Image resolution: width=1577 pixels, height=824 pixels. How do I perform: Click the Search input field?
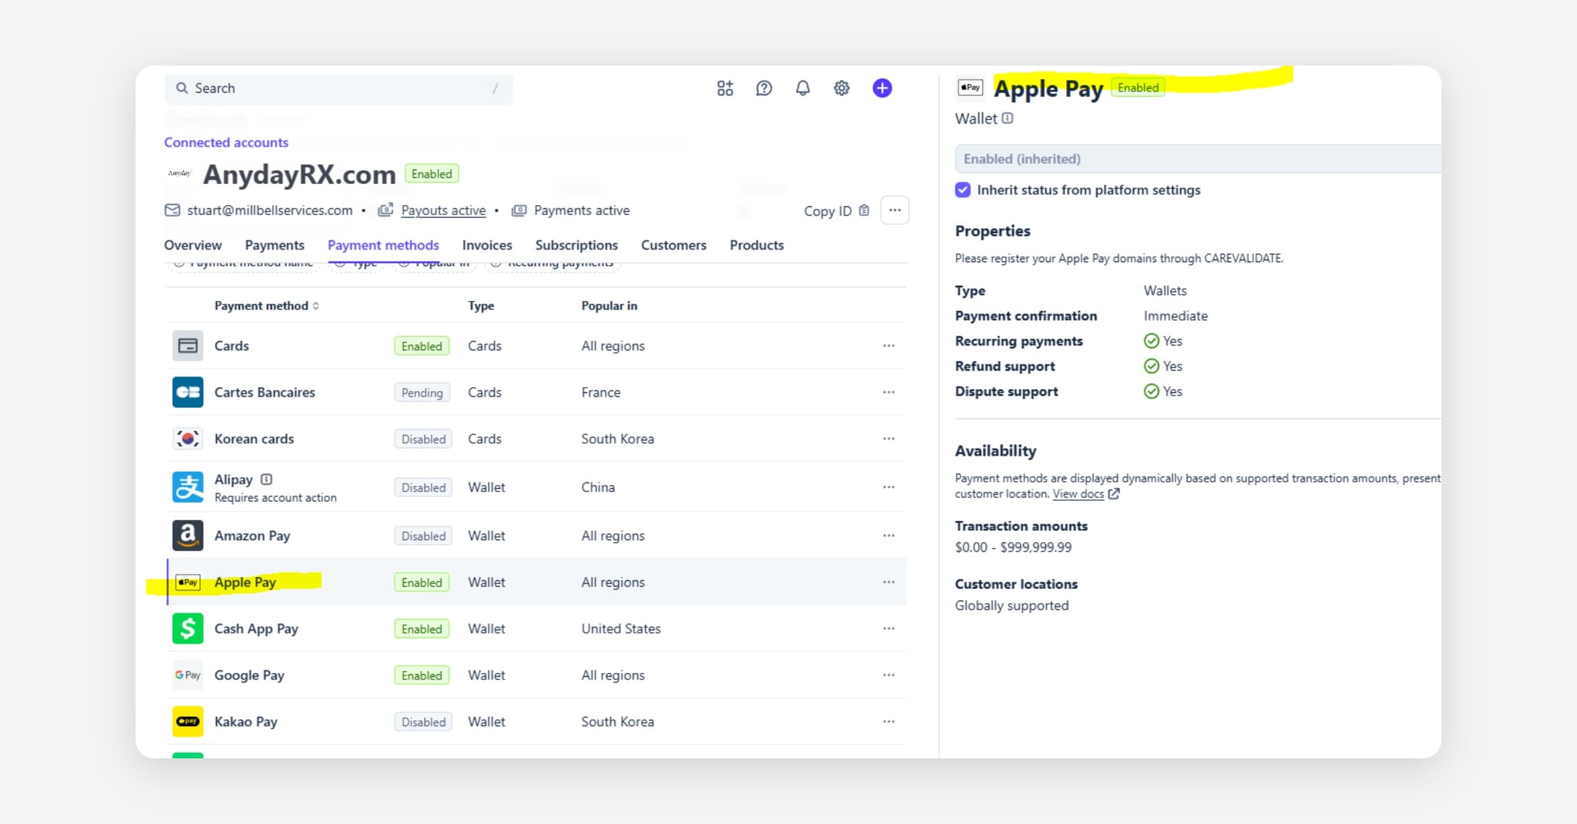tap(338, 89)
